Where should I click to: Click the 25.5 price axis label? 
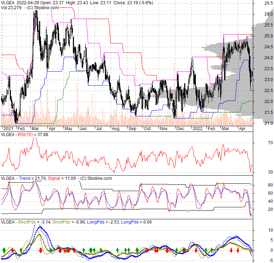click(x=269, y=25)
